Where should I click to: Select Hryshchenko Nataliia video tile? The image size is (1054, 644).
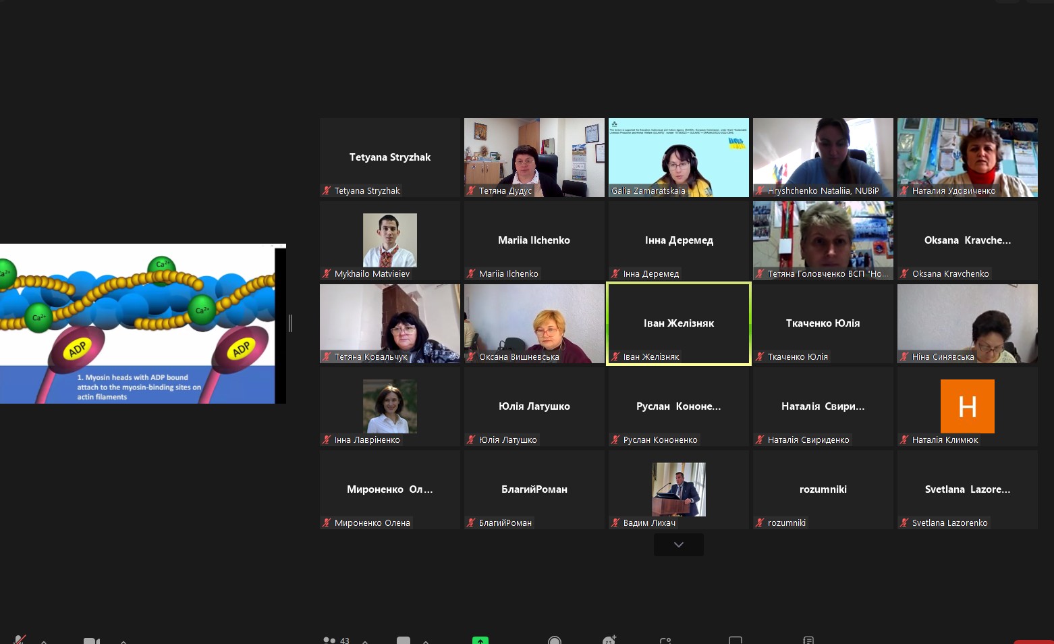coord(823,157)
